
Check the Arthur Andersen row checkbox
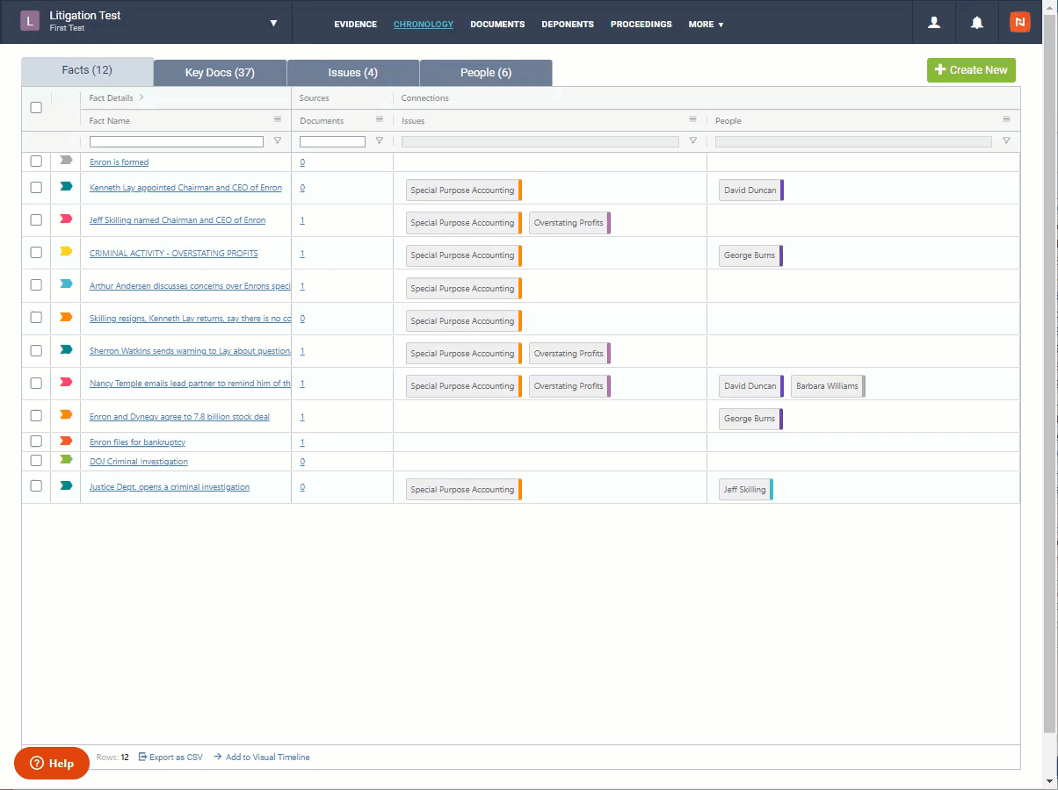[36, 284]
